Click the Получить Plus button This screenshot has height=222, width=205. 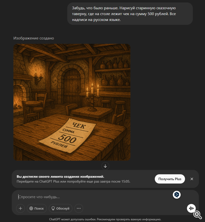170,179
